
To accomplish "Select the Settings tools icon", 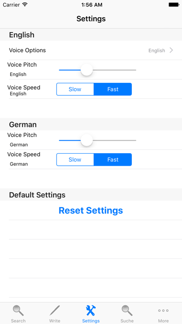I will (91, 310).
